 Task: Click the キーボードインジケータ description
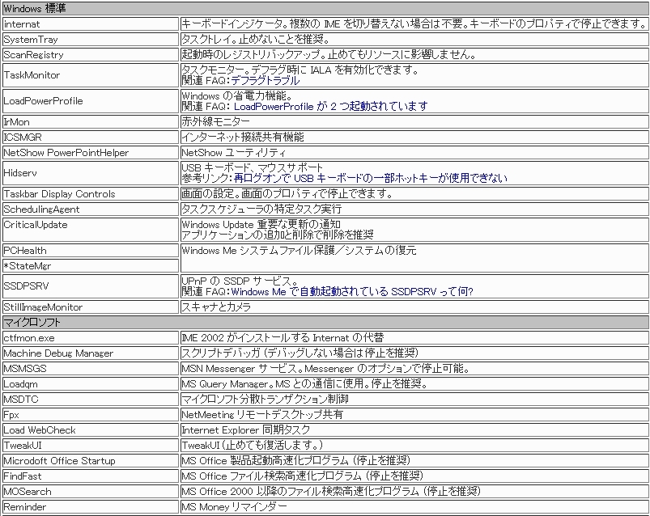(x=414, y=24)
